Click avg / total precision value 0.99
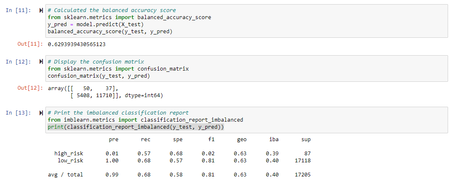451x186 pixels. click(112, 174)
